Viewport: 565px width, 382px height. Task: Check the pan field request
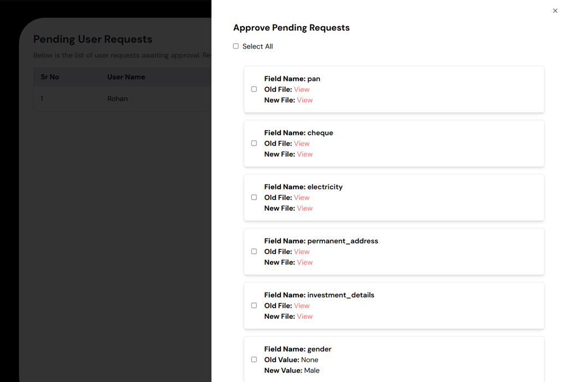[x=254, y=89]
